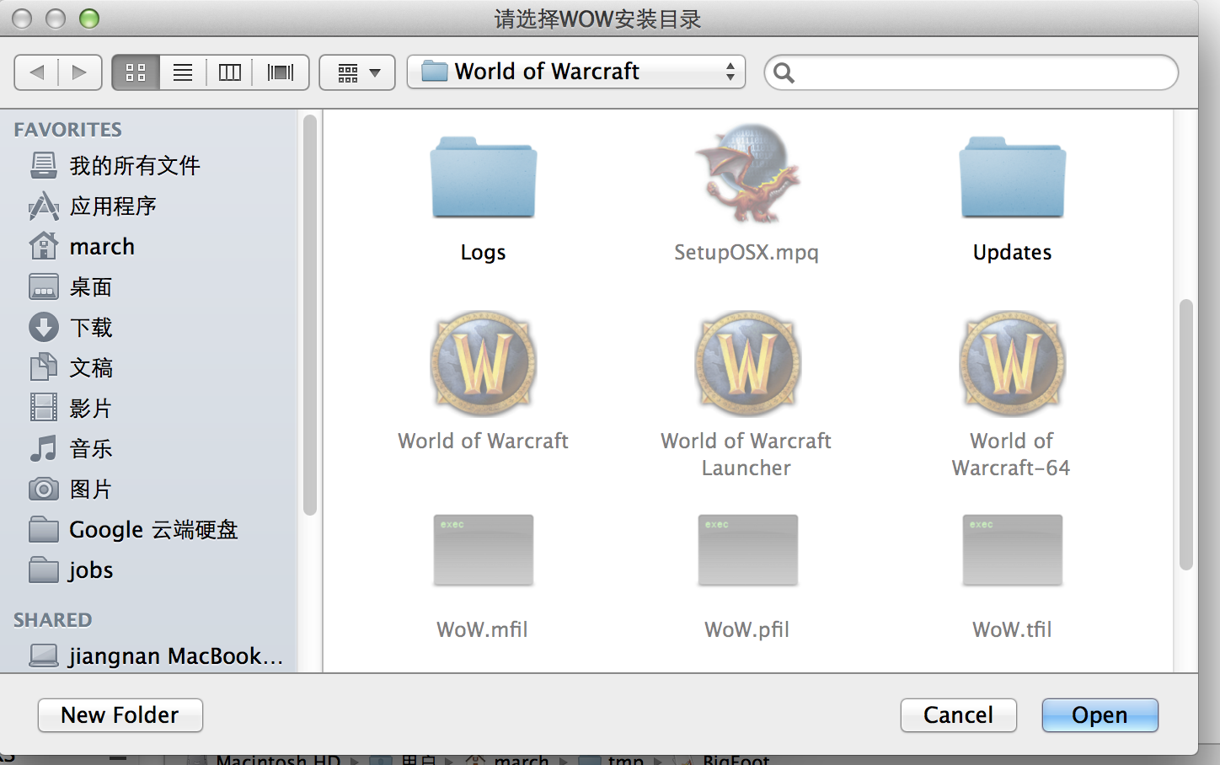Switch to icon view mode
This screenshot has height=765, width=1220.
136,72
